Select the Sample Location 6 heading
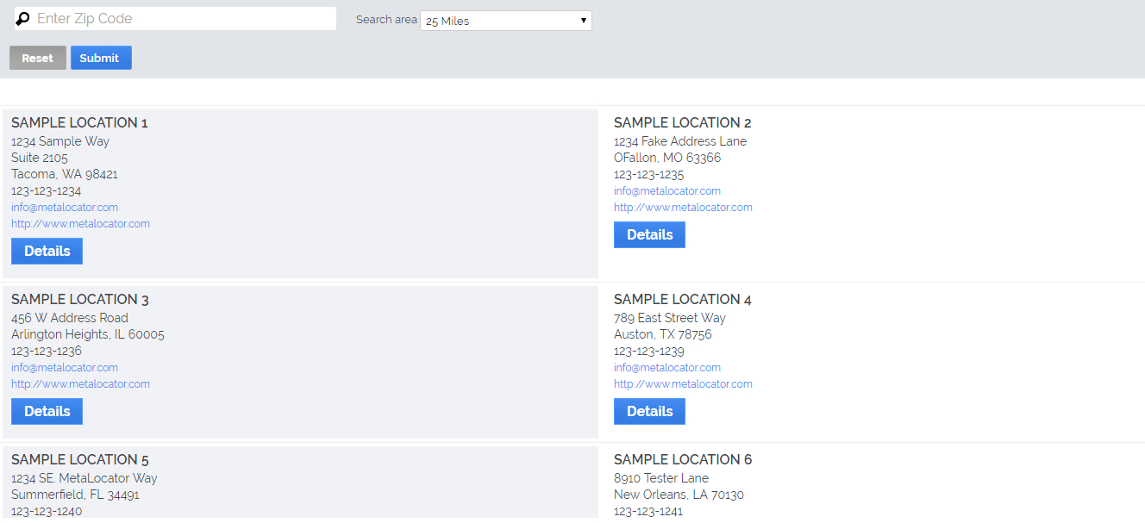 tap(683, 459)
